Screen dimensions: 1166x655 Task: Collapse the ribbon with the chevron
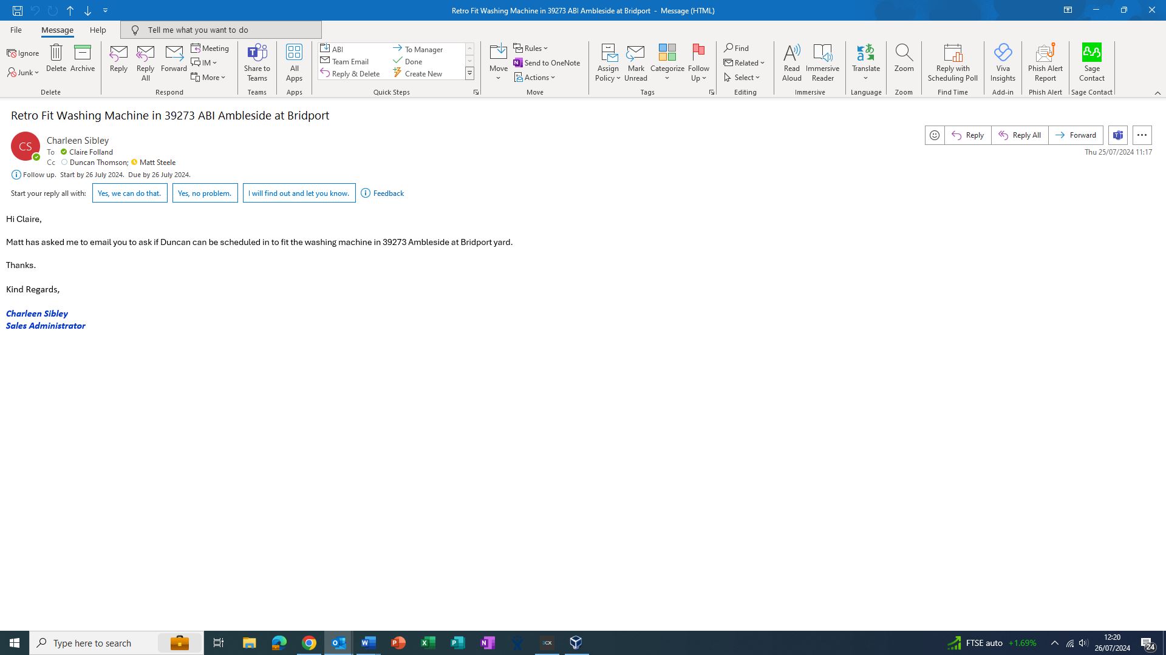pyautogui.click(x=1157, y=93)
